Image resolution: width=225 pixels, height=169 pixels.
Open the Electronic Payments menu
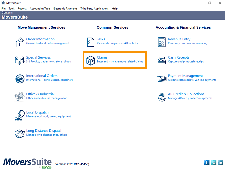coord(65,9)
